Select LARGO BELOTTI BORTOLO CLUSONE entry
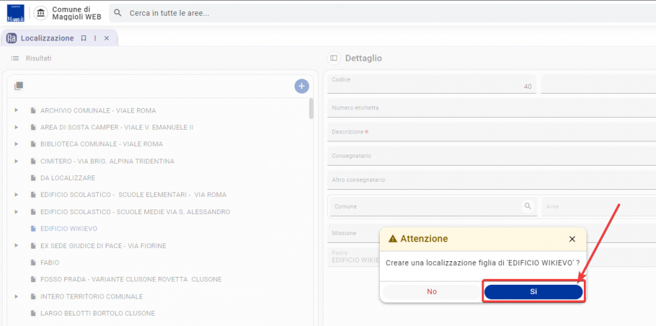 98,313
